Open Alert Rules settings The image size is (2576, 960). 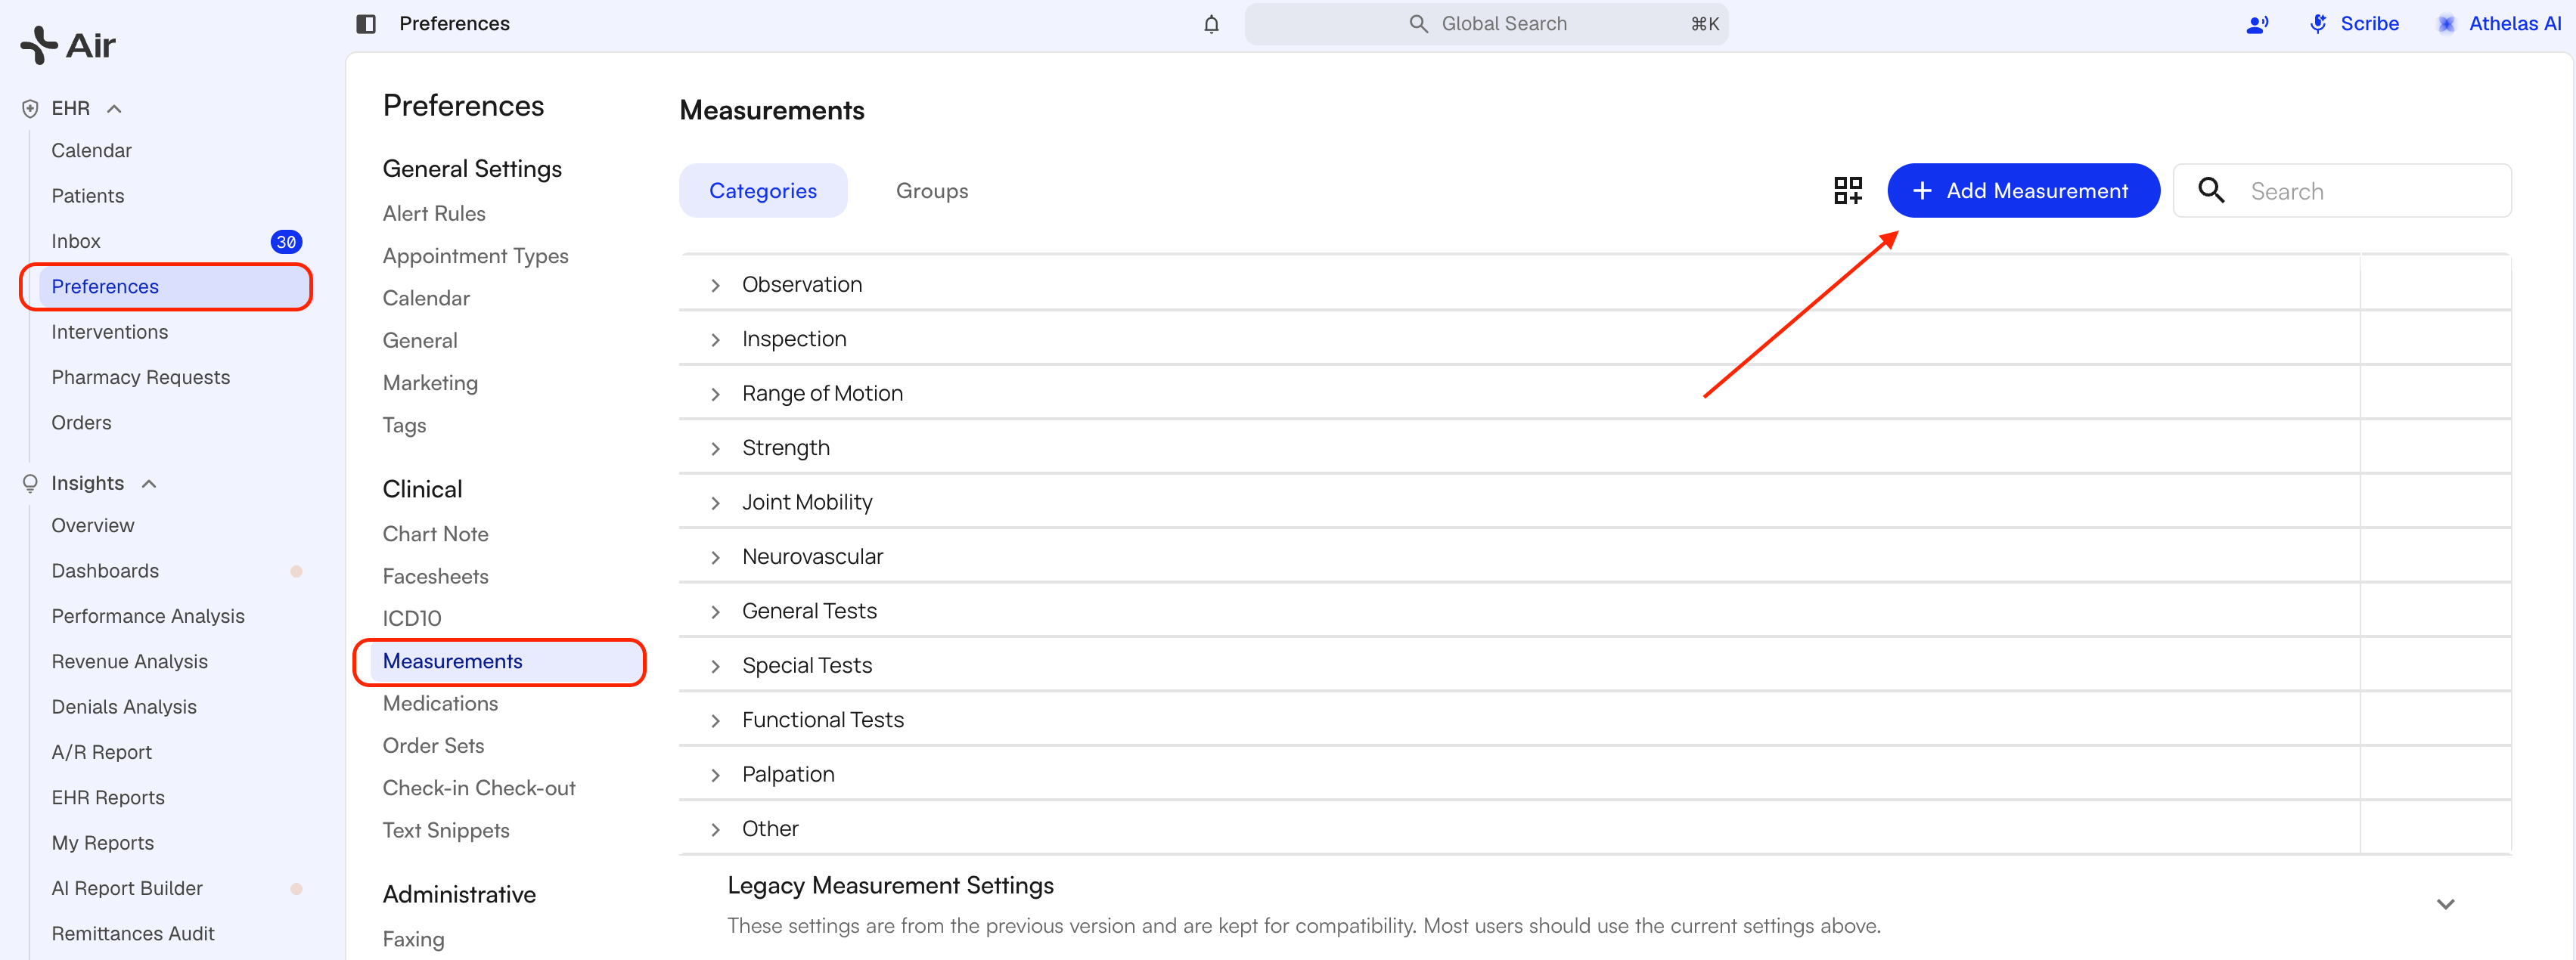point(434,214)
